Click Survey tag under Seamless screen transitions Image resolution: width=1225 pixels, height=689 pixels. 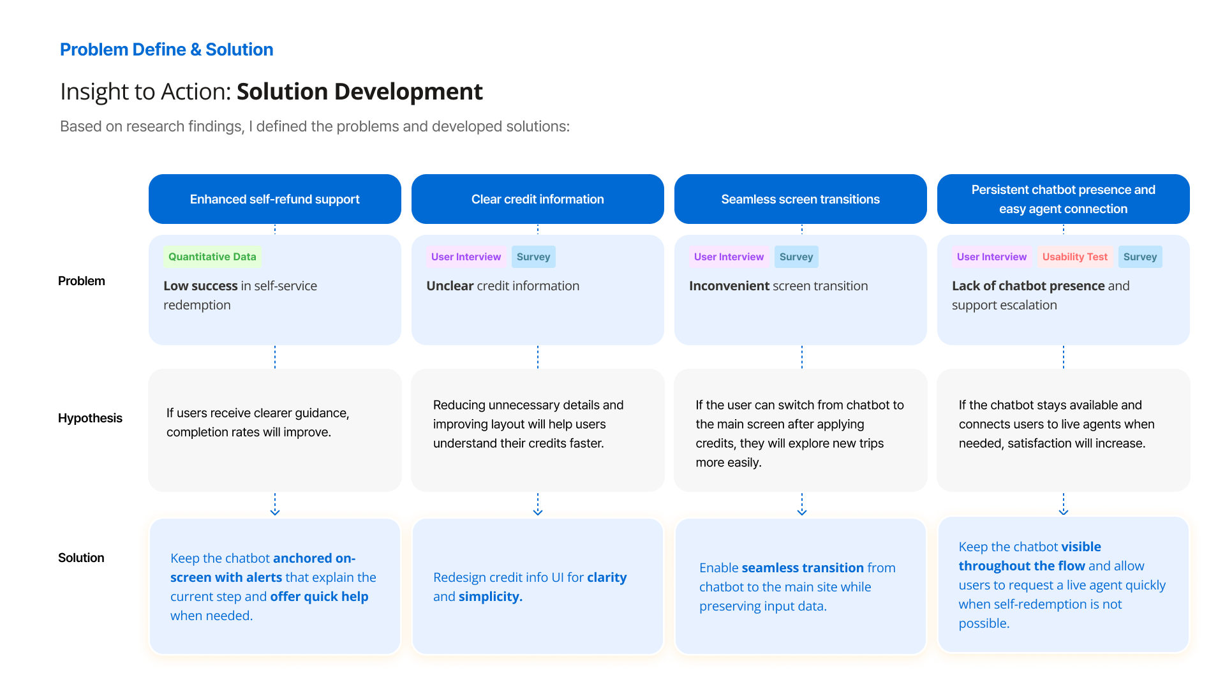[x=796, y=256]
